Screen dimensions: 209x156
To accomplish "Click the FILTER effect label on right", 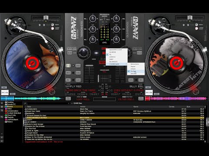I will pyautogui.click(x=126, y=99).
